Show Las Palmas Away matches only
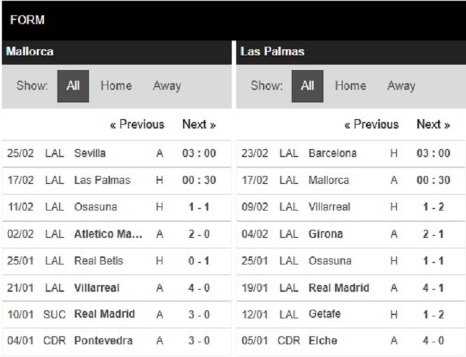Screen dimensions: 466x357 tap(401, 86)
